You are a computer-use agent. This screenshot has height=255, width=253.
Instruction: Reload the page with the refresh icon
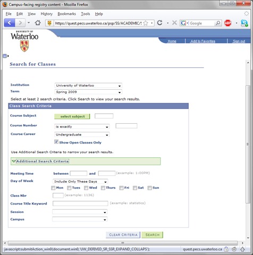(x=159, y=23)
